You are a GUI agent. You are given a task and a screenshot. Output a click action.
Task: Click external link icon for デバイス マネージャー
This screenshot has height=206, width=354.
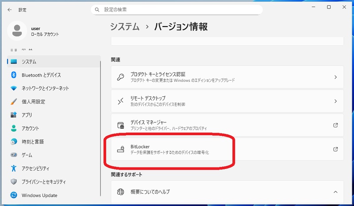tap(335, 125)
